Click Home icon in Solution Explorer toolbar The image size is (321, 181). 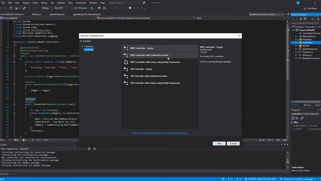click(x=301, y=19)
